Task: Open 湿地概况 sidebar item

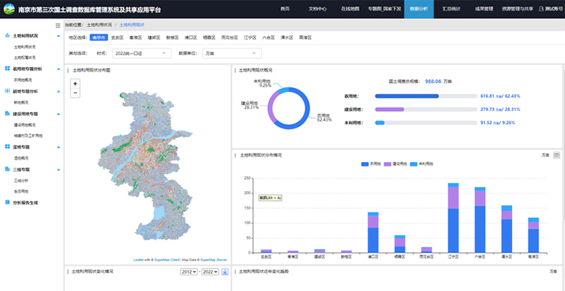Action: (21, 158)
